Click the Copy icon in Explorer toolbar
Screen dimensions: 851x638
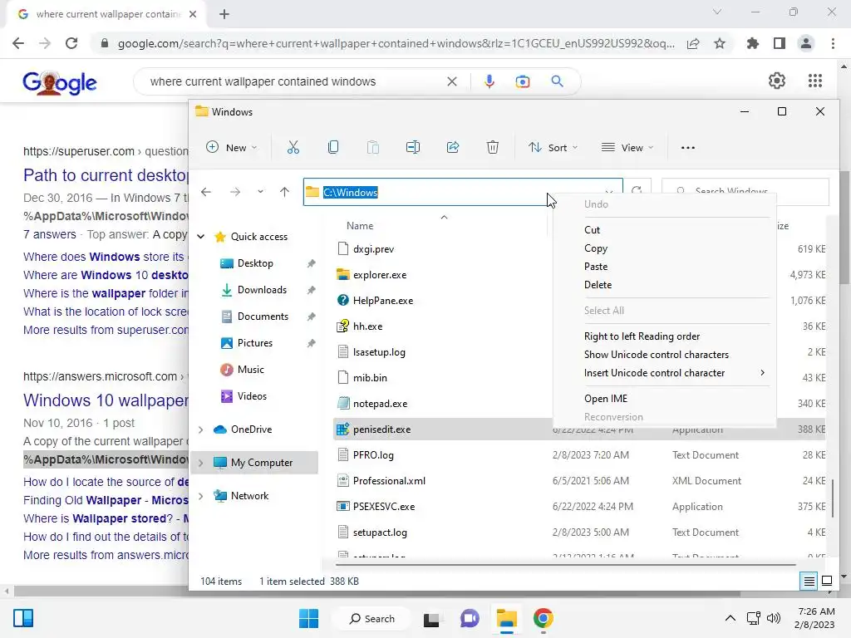(333, 148)
